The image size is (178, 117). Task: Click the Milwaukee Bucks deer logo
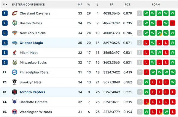(15, 62)
